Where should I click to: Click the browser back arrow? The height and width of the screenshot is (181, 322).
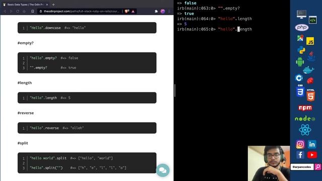(x=5, y=11)
